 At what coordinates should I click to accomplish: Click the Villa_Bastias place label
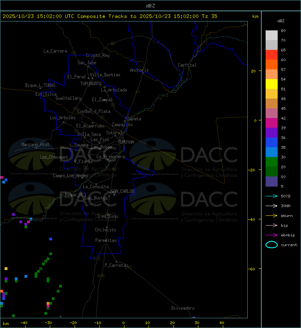pos(105,75)
